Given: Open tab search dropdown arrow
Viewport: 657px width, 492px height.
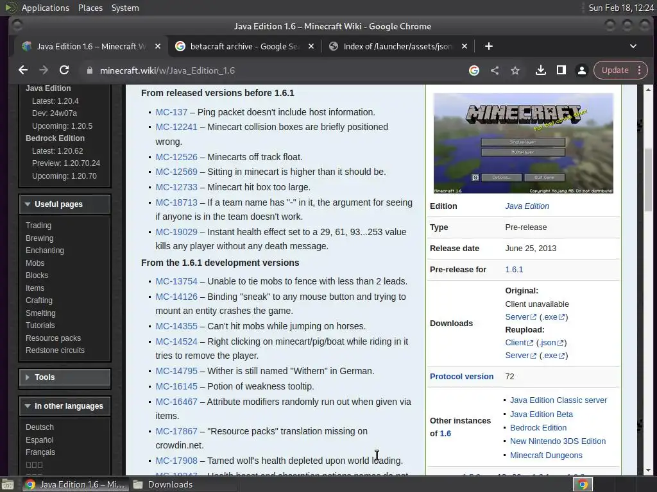Looking at the screenshot, I should point(633,46).
